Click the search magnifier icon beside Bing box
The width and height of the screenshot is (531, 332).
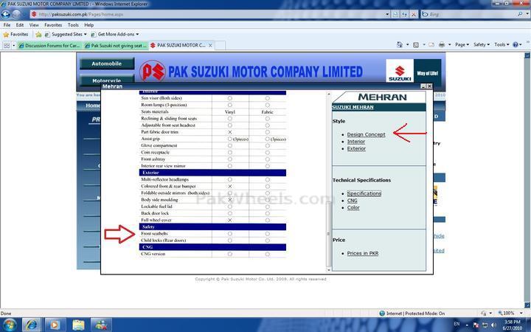tap(520, 14)
